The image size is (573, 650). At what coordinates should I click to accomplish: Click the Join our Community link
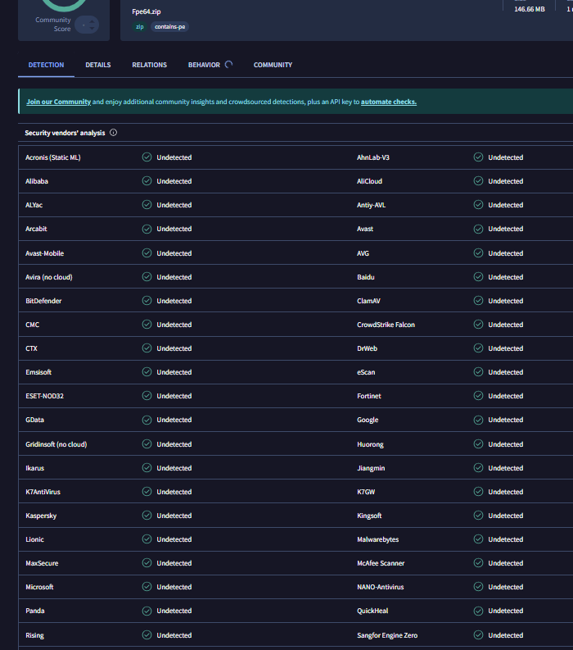point(59,102)
